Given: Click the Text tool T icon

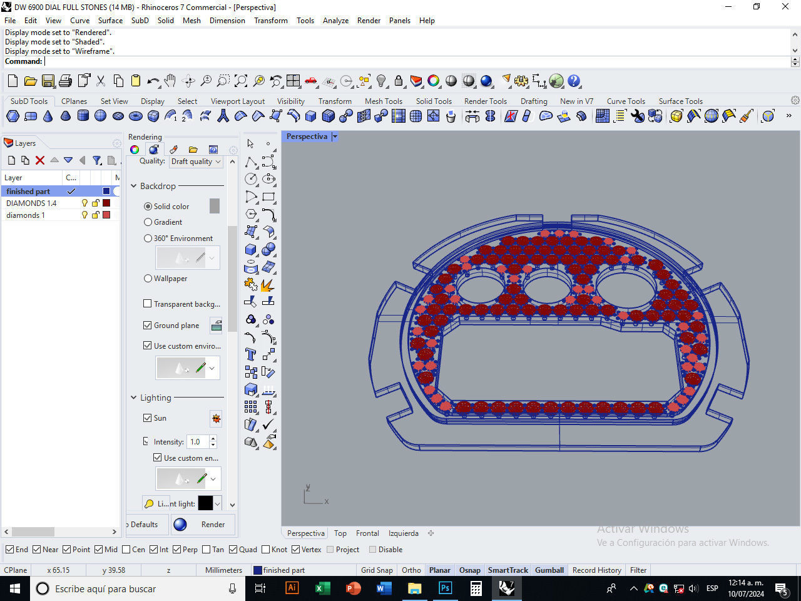Looking at the screenshot, I should [251, 354].
